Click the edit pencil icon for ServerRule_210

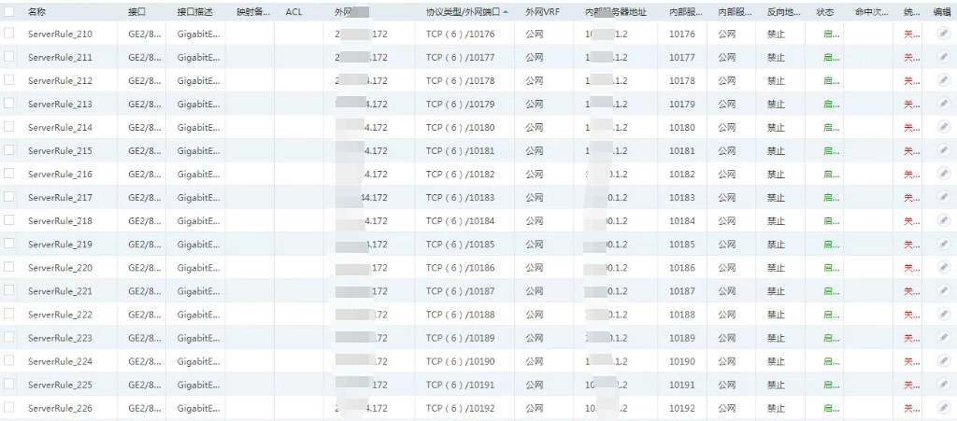[x=944, y=35]
